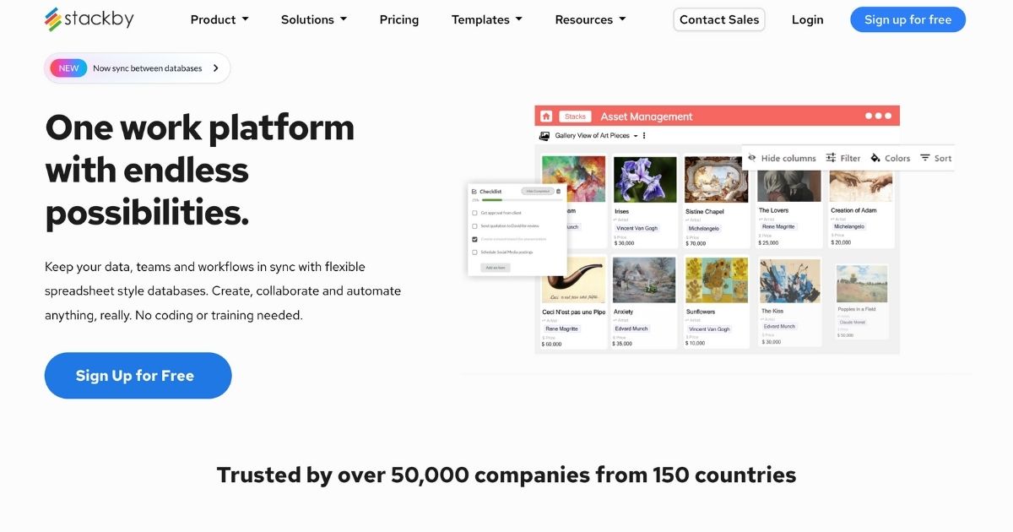1013x532 pixels.
Task: Click the 'Edvard Munch' tag under The Kiss
Action: pyautogui.click(x=780, y=326)
